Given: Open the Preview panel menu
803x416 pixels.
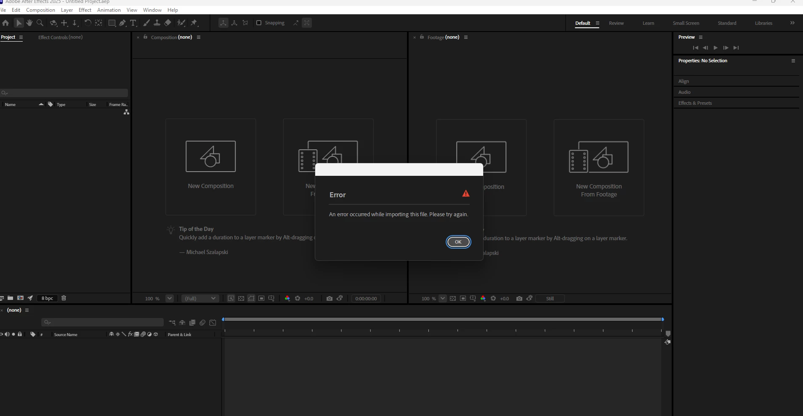Looking at the screenshot, I should pos(700,37).
